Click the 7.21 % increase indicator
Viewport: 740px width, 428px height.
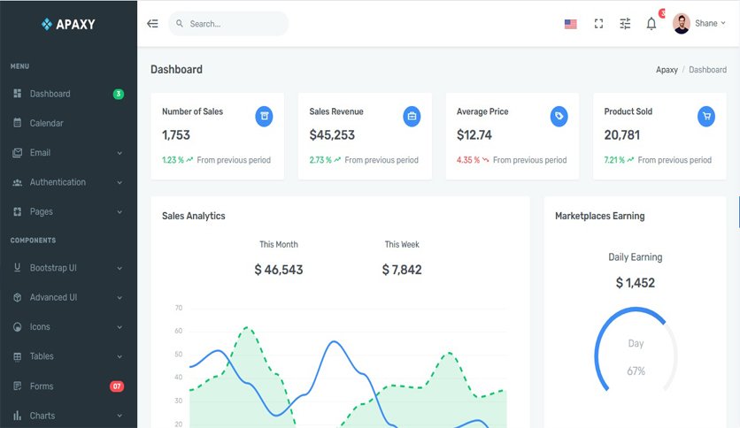(x=619, y=160)
